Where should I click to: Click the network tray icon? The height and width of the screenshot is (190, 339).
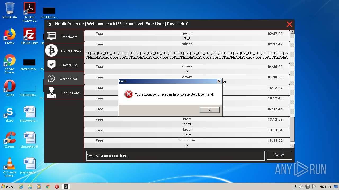(307, 187)
